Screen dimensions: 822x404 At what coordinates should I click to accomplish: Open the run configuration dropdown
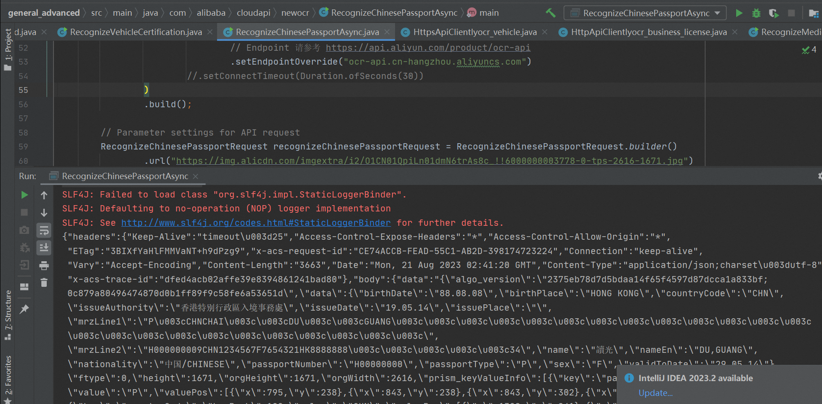(x=645, y=13)
